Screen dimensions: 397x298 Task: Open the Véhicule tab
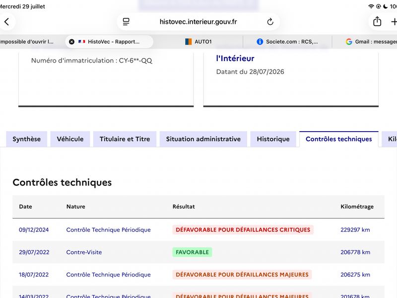[x=70, y=139]
